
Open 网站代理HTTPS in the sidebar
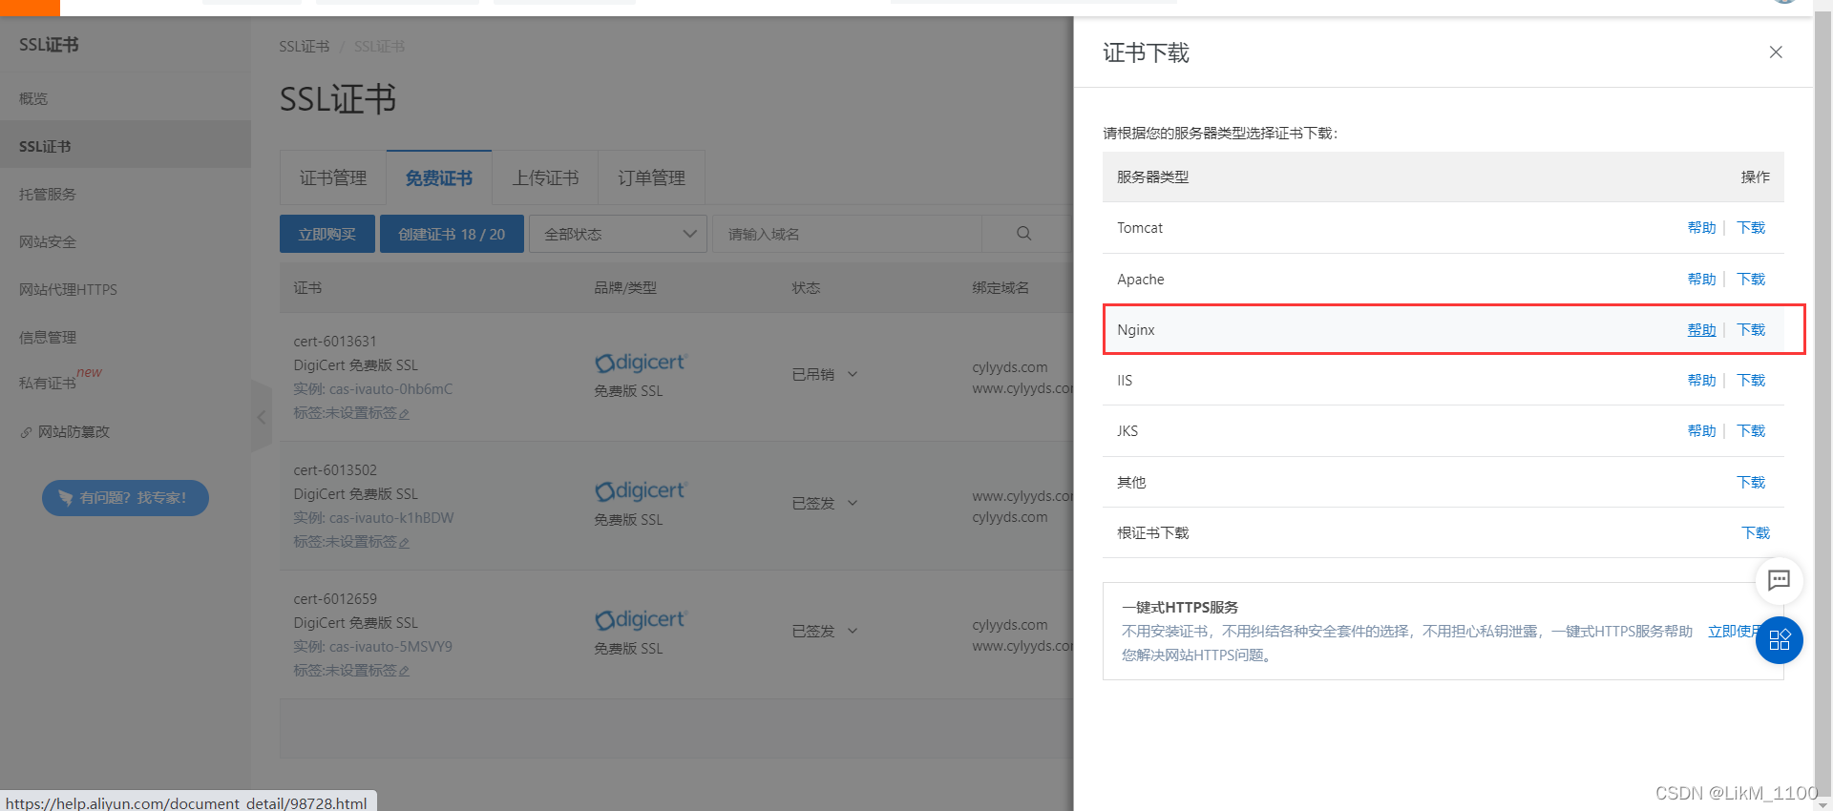pos(68,289)
